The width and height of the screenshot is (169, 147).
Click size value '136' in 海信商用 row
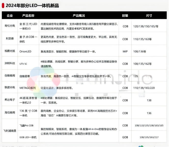149,113
